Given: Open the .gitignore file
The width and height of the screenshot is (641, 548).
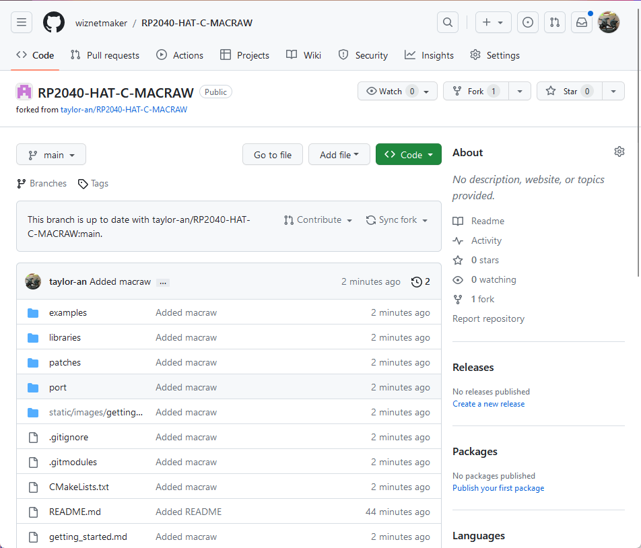Looking at the screenshot, I should [x=69, y=438].
